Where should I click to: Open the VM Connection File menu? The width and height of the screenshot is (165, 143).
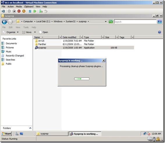(x=3, y=6)
